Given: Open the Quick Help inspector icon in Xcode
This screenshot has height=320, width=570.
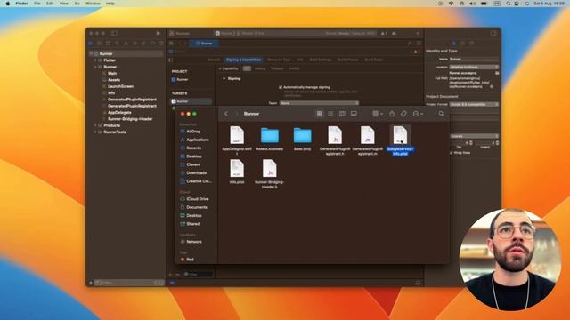Looking at the screenshot, I should coord(471,44).
